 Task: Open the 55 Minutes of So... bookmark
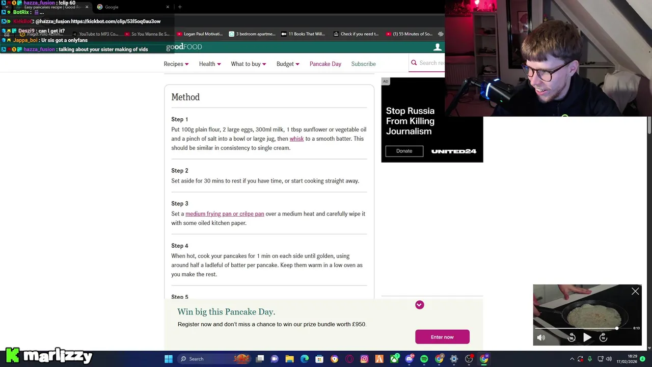[409, 34]
